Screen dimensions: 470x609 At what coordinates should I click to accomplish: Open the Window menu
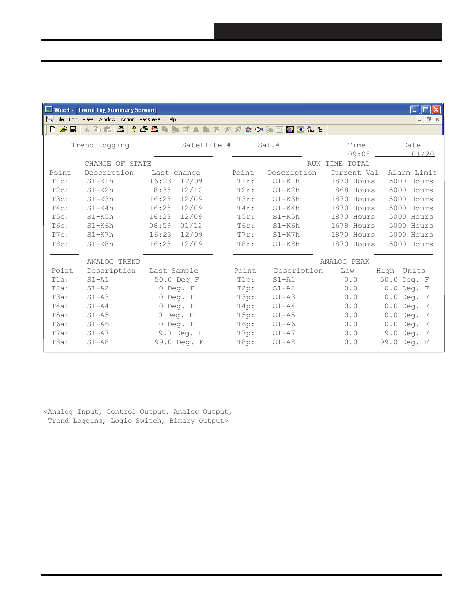tap(106, 119)
